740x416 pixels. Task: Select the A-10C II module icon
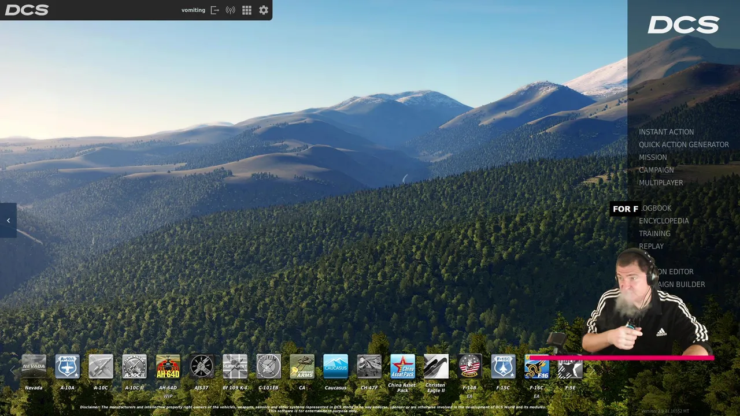point(134,366)
